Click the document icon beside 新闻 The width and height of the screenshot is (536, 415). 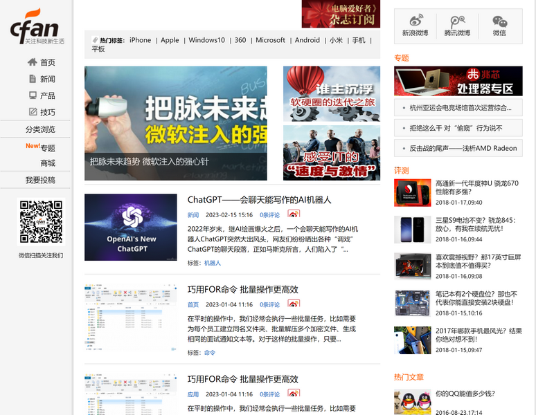(32, 79)
